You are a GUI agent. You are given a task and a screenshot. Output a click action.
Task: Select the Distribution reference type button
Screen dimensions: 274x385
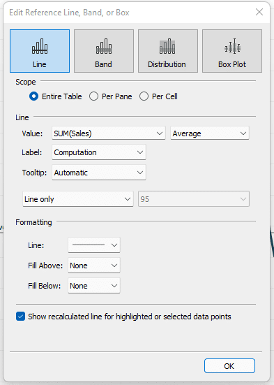[x=168, y=51]
